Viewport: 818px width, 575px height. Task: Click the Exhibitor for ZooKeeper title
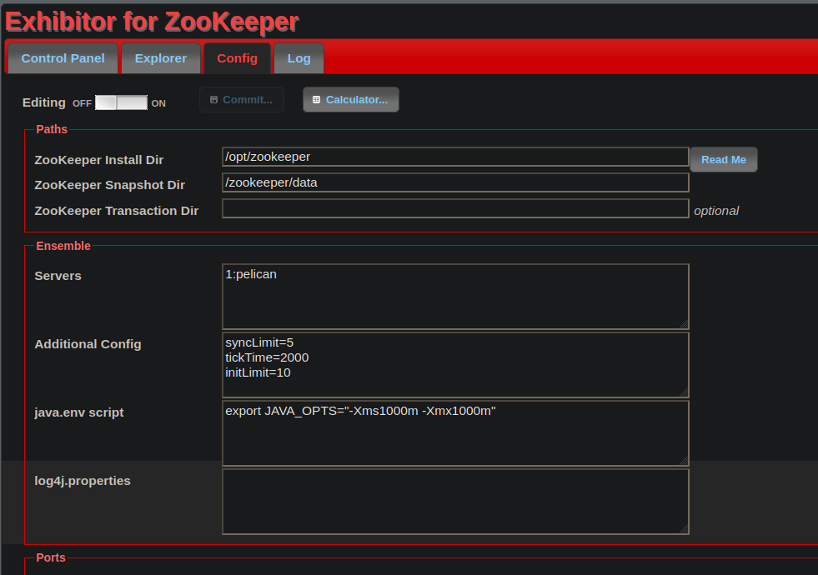coord(152,22)
